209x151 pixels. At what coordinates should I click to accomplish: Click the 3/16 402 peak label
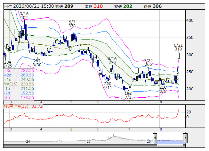pyautogui.click(x=24, y=16)
